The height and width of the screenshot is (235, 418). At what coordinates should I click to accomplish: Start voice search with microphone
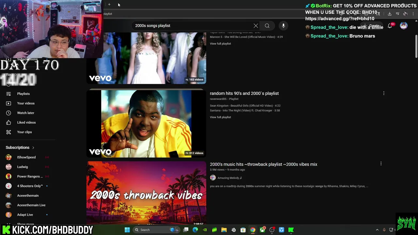pyautogui.click(x=283, y=26)
